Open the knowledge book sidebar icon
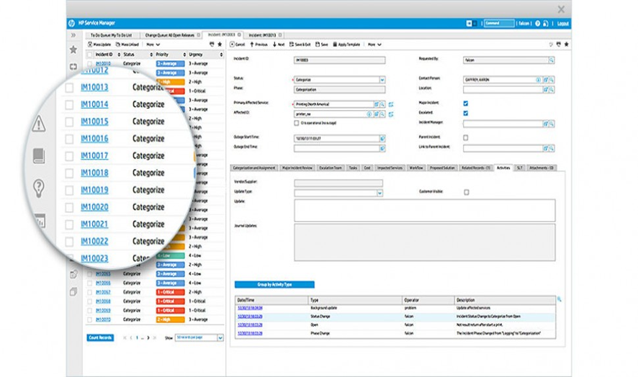638x377 pixels. point(39,155)
